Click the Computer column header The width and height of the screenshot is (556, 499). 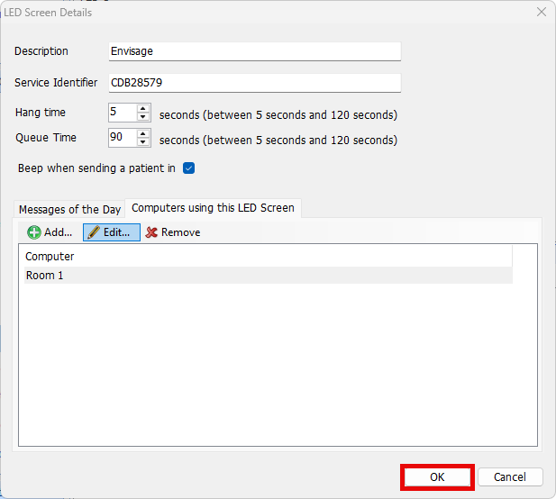268,257
